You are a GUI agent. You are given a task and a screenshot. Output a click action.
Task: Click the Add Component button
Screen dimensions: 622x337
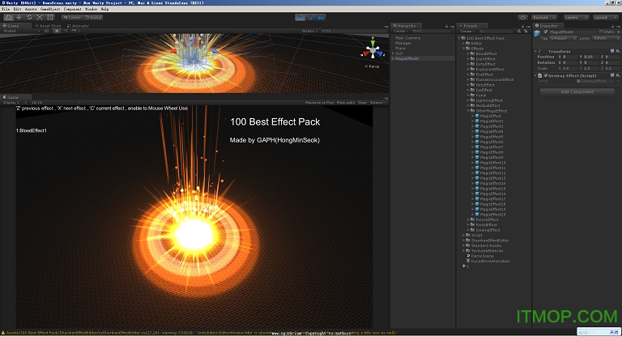point(577,92)
